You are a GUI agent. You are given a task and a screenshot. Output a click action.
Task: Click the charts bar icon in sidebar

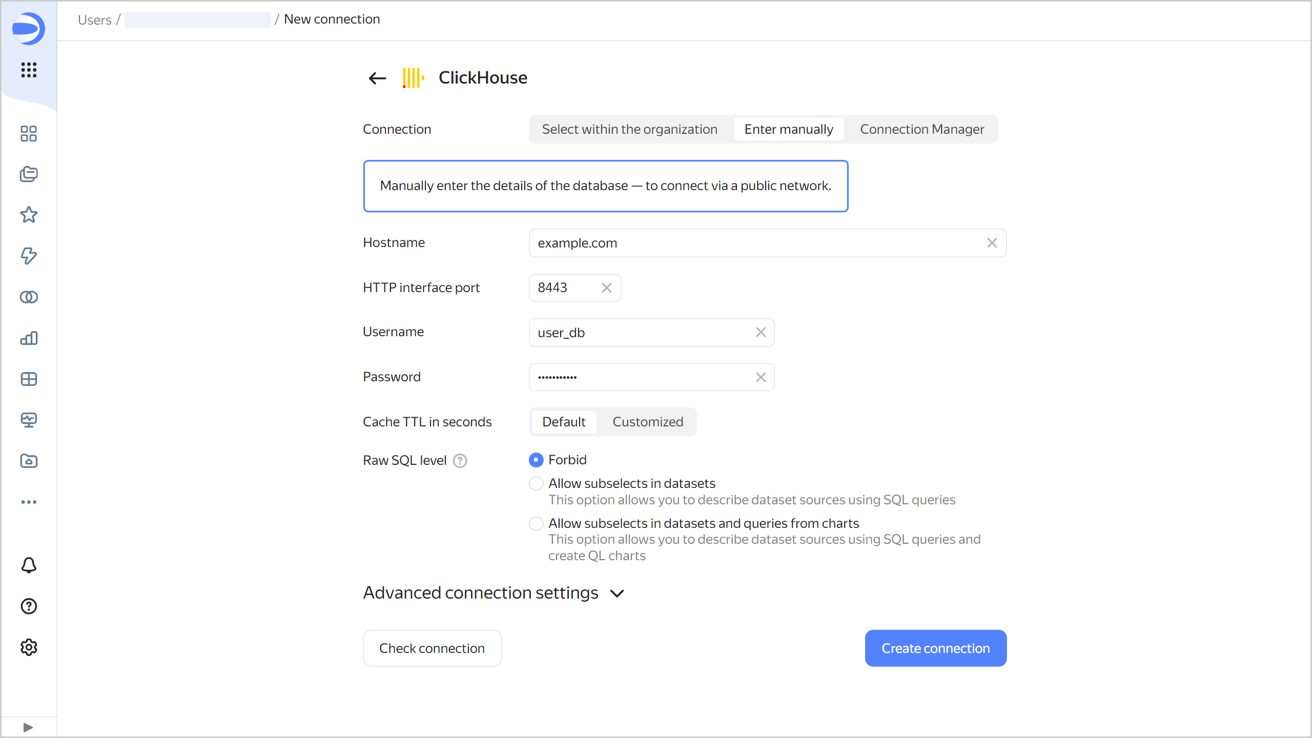[29, 338]
